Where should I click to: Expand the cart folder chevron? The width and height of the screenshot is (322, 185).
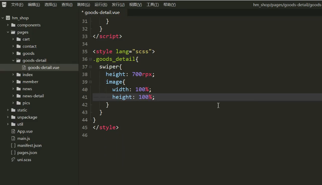(x=13, y=39)
